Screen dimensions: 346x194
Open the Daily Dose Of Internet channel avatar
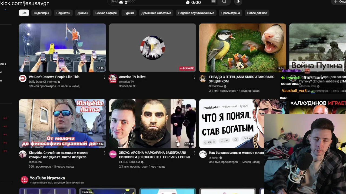click(23, 78)
